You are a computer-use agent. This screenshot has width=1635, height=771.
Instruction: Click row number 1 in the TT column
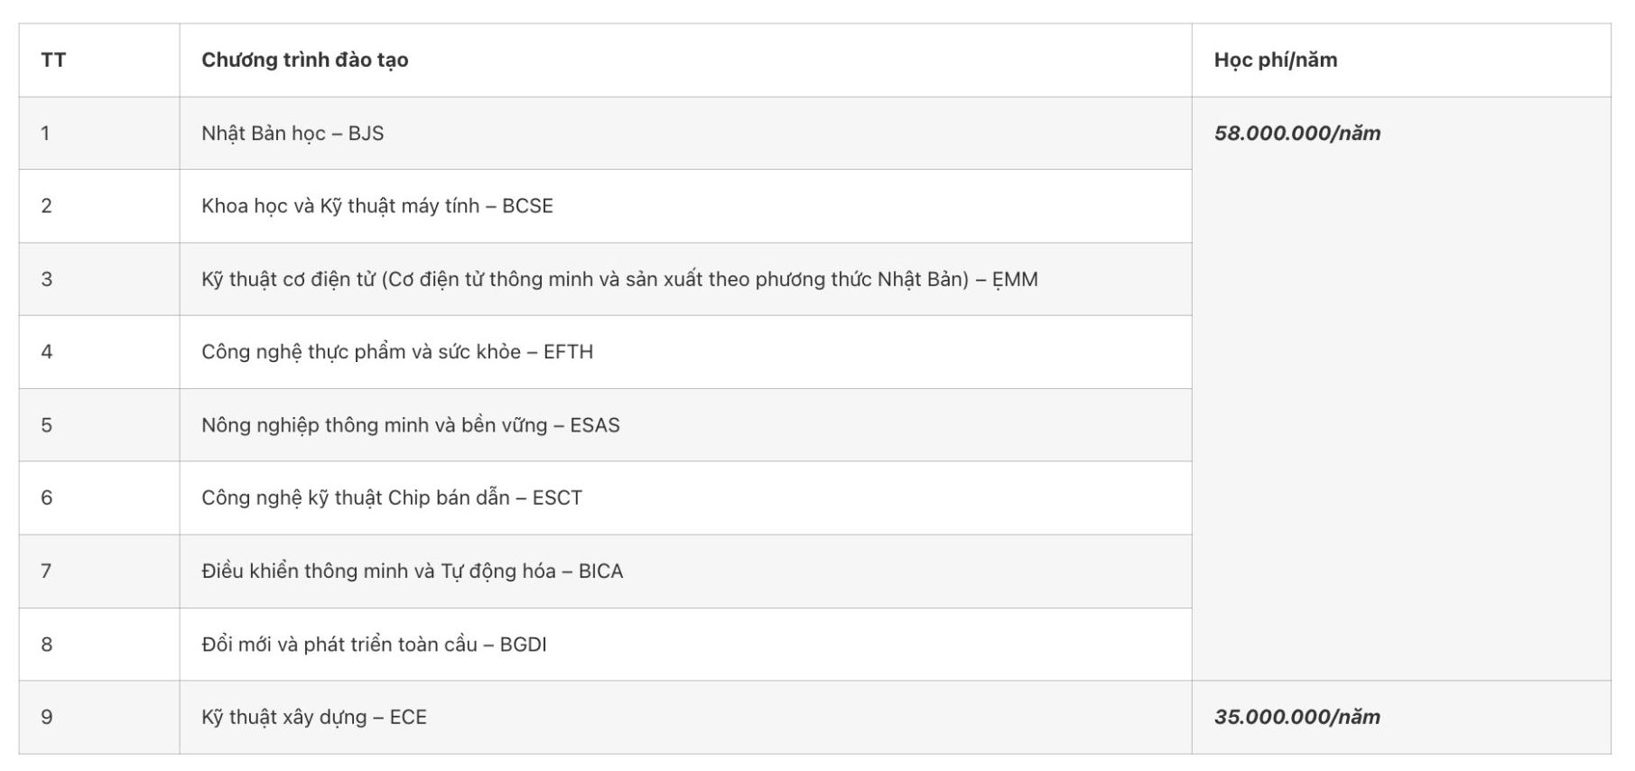click(x=45, y=134)
